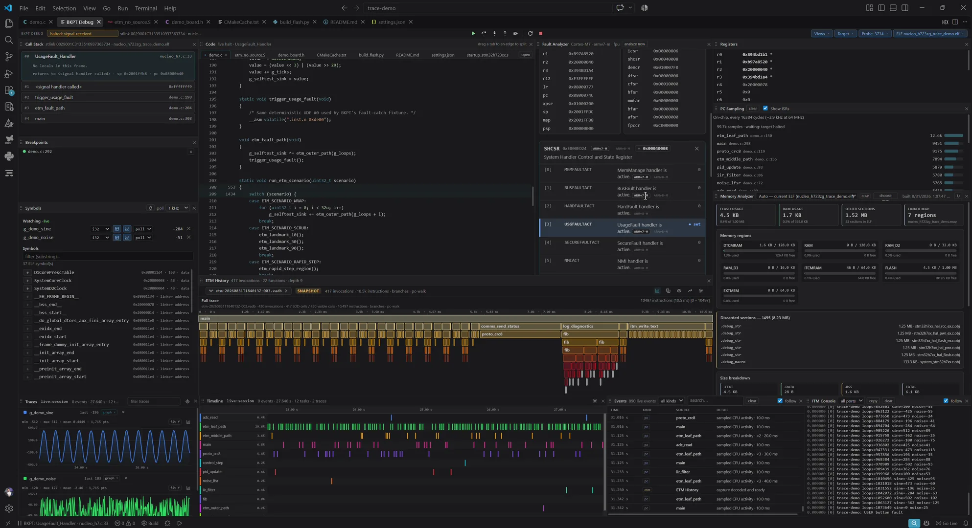
Task: Select etm_no_source.S tab in Code panel
Action: point(250,55)
